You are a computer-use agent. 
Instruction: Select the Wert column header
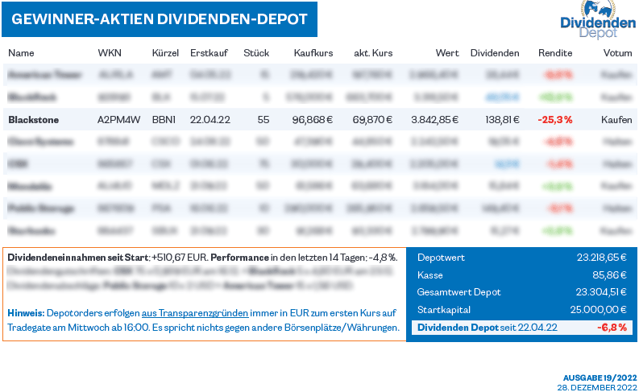447,53
